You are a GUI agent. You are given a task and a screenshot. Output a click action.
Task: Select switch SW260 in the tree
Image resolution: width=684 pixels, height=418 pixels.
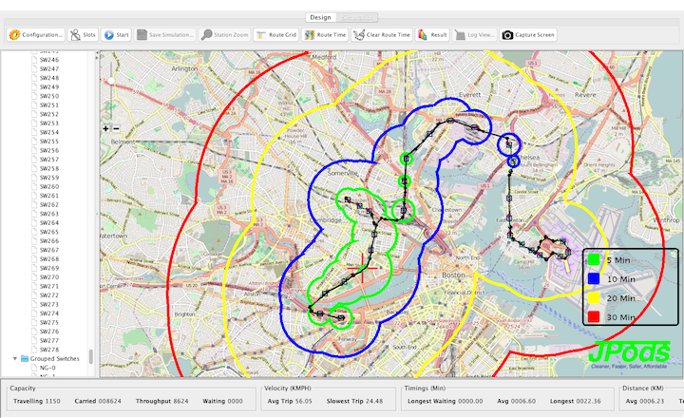48,186
